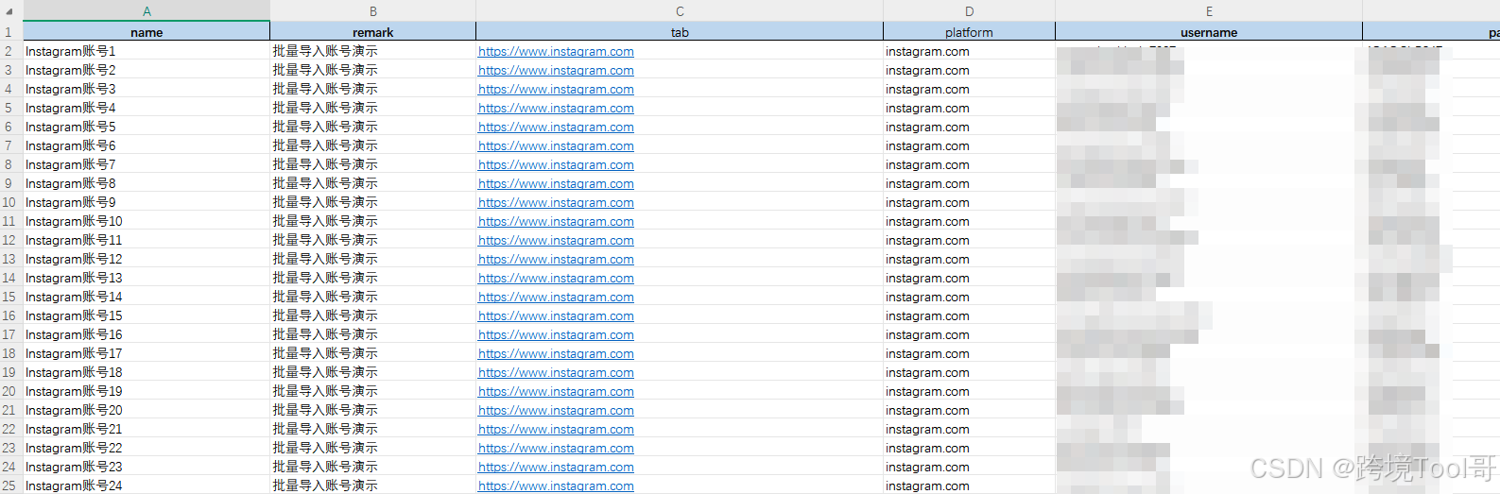The width and height of the screenshot is (1500, 494).
Task: Click the 'tab' header cell
Action: click(x=680, y=32)
